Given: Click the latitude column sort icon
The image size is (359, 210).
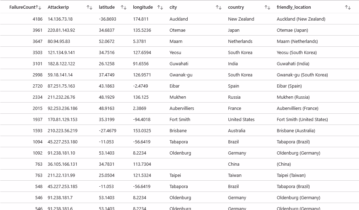Looking at the screenshot, I should click(124, 7).
